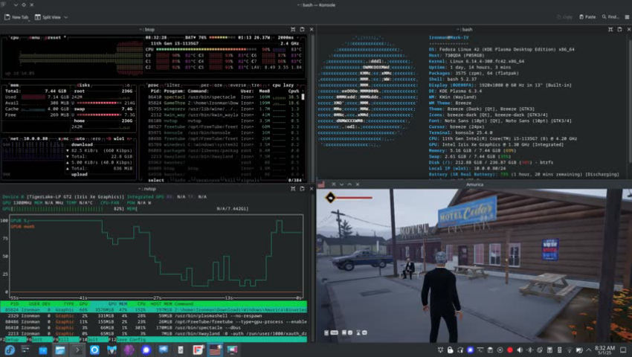This screenshot has height=357, width=632.
Task: Toggle zero in btop net box
Action: click(x=96, y=138)
